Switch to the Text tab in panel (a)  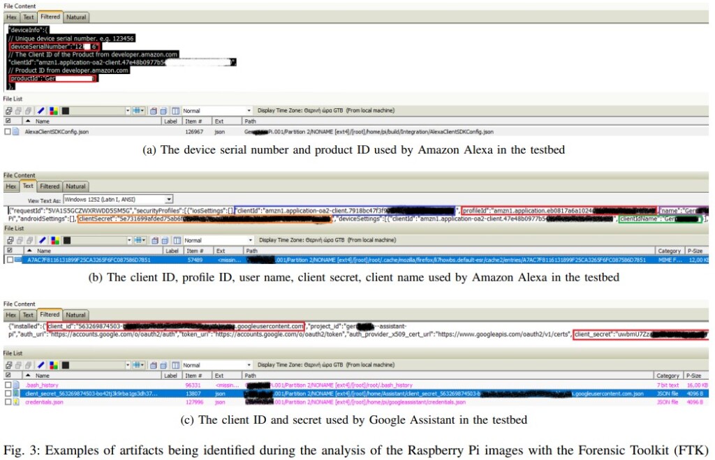click(28, 17)
